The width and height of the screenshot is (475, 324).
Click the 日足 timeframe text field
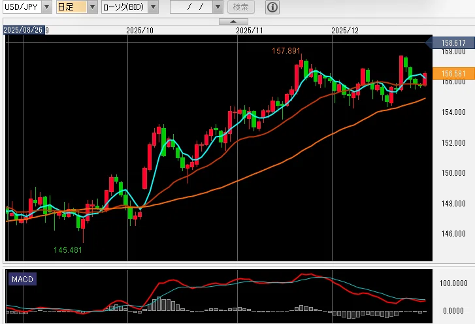click(72, 7)
